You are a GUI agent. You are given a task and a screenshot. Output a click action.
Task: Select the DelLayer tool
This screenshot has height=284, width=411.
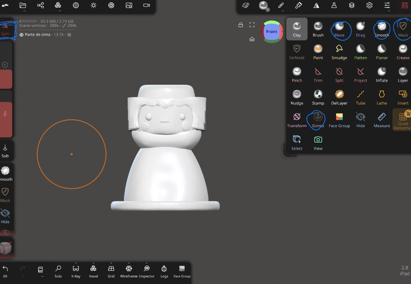tap(339, 97)
